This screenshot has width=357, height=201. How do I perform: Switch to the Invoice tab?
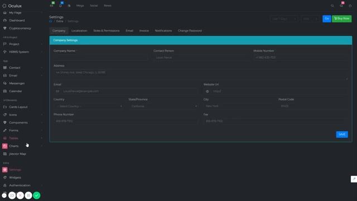point(144,31)
